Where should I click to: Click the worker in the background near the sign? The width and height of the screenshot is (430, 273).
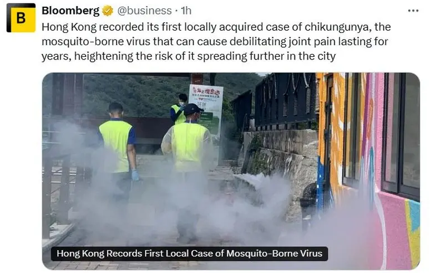click(180, 109)
